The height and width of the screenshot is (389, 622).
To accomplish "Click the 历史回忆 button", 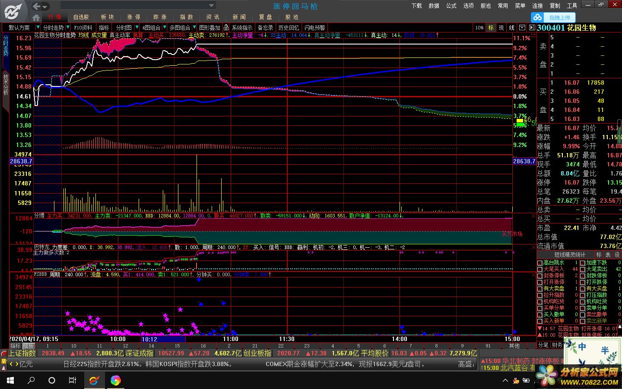I will [x=289, y=27].
